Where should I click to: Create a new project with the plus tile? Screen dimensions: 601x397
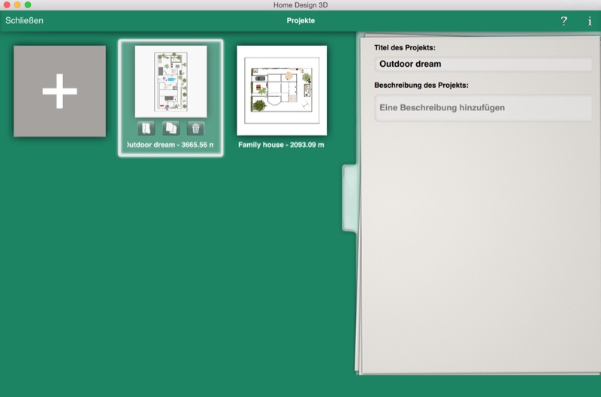point(59,91)
